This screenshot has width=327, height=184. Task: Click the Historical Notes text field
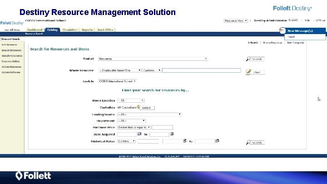coord(148,141)
